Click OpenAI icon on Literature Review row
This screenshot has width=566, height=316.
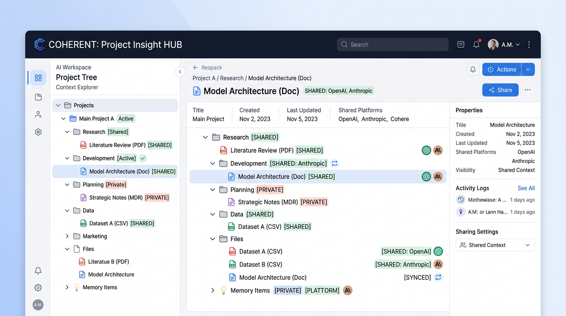pos(426,150)
